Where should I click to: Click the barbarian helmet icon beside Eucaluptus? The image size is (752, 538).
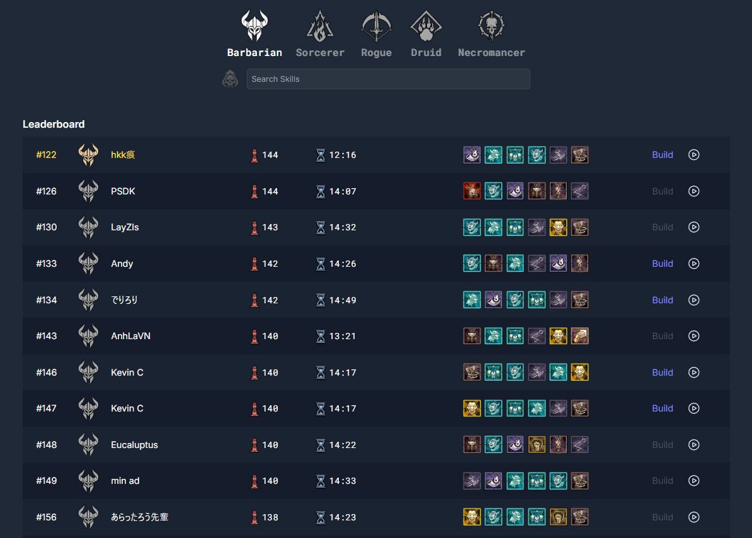(x=88, y=445)
